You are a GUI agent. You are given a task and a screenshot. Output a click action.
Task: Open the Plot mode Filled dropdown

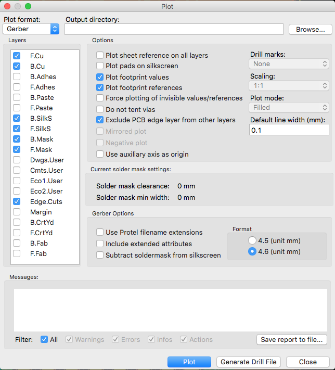tap(289, 107)
